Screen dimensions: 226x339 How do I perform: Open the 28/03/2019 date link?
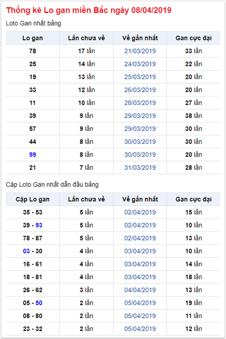click(x=140, y=103)
